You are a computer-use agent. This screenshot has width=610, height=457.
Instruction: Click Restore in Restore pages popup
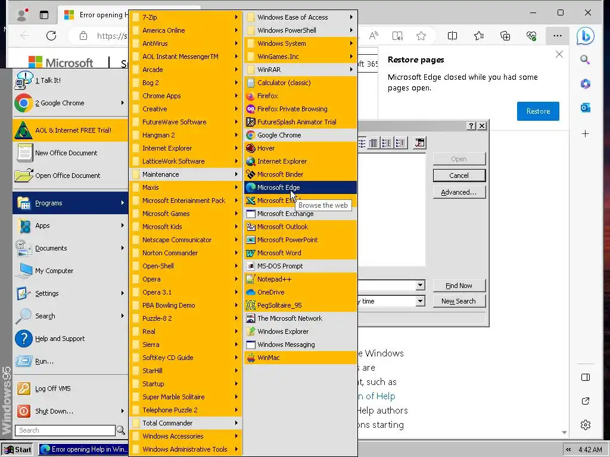tap(538, 111)
